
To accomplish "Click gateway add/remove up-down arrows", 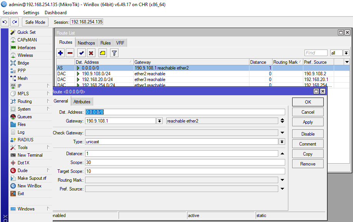I will pos(282,121).
